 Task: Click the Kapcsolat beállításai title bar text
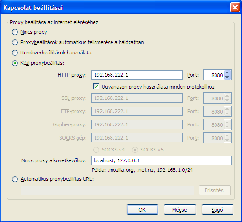point(33,8)
